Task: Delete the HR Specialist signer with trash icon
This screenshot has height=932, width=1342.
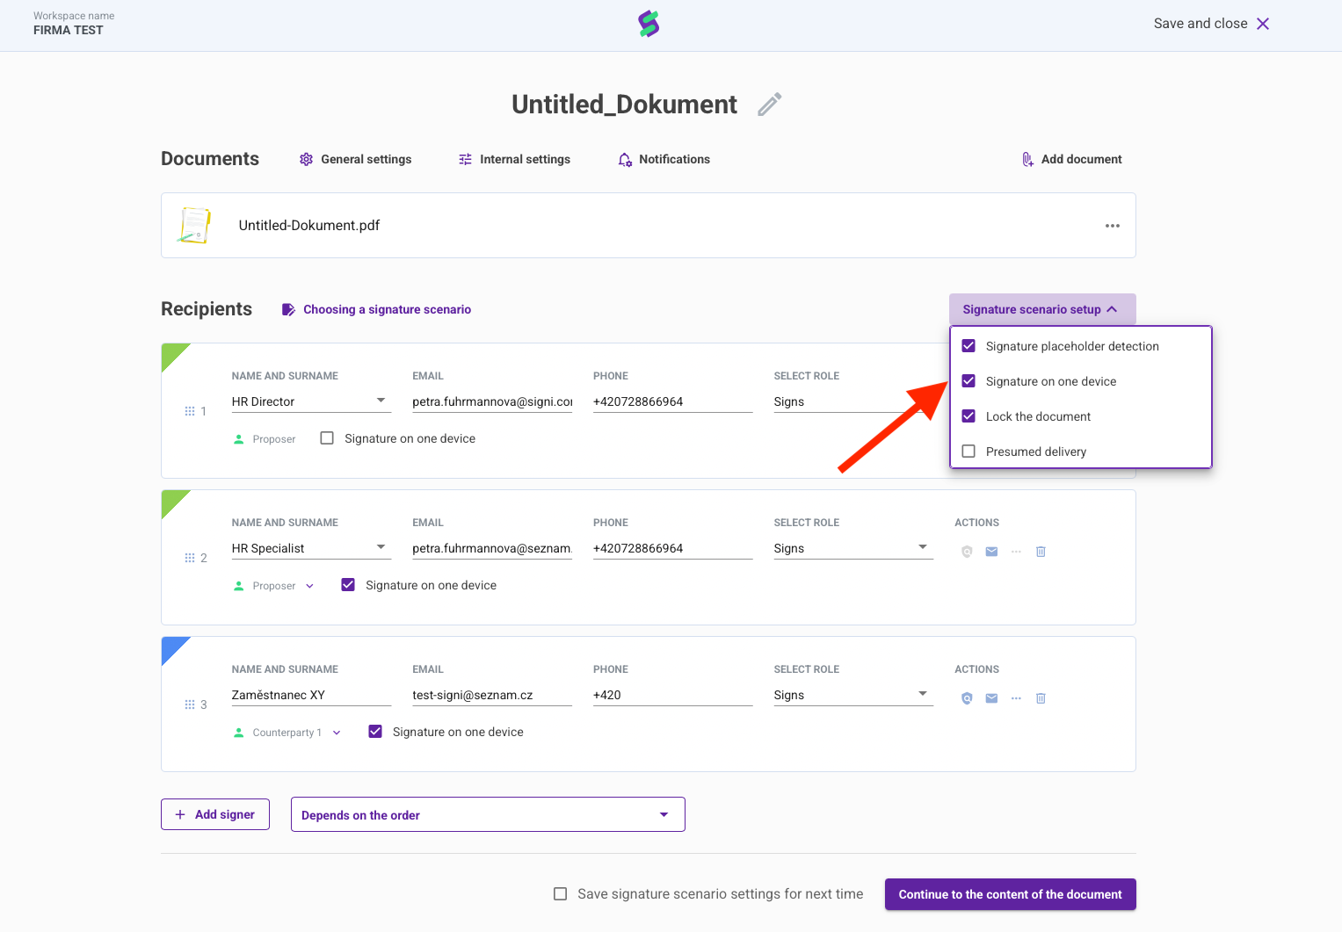Action: pyautogui.click(x=1041, y=552)
